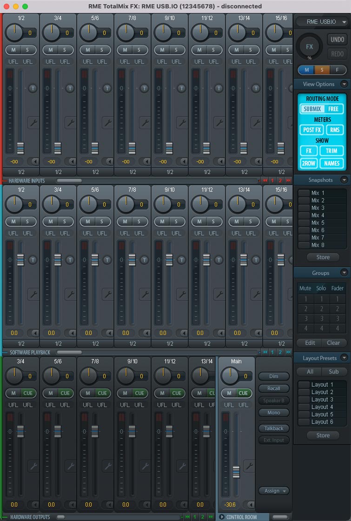Select snapshot Mix 8
This screenshot has width=351, height=521.
322,245
